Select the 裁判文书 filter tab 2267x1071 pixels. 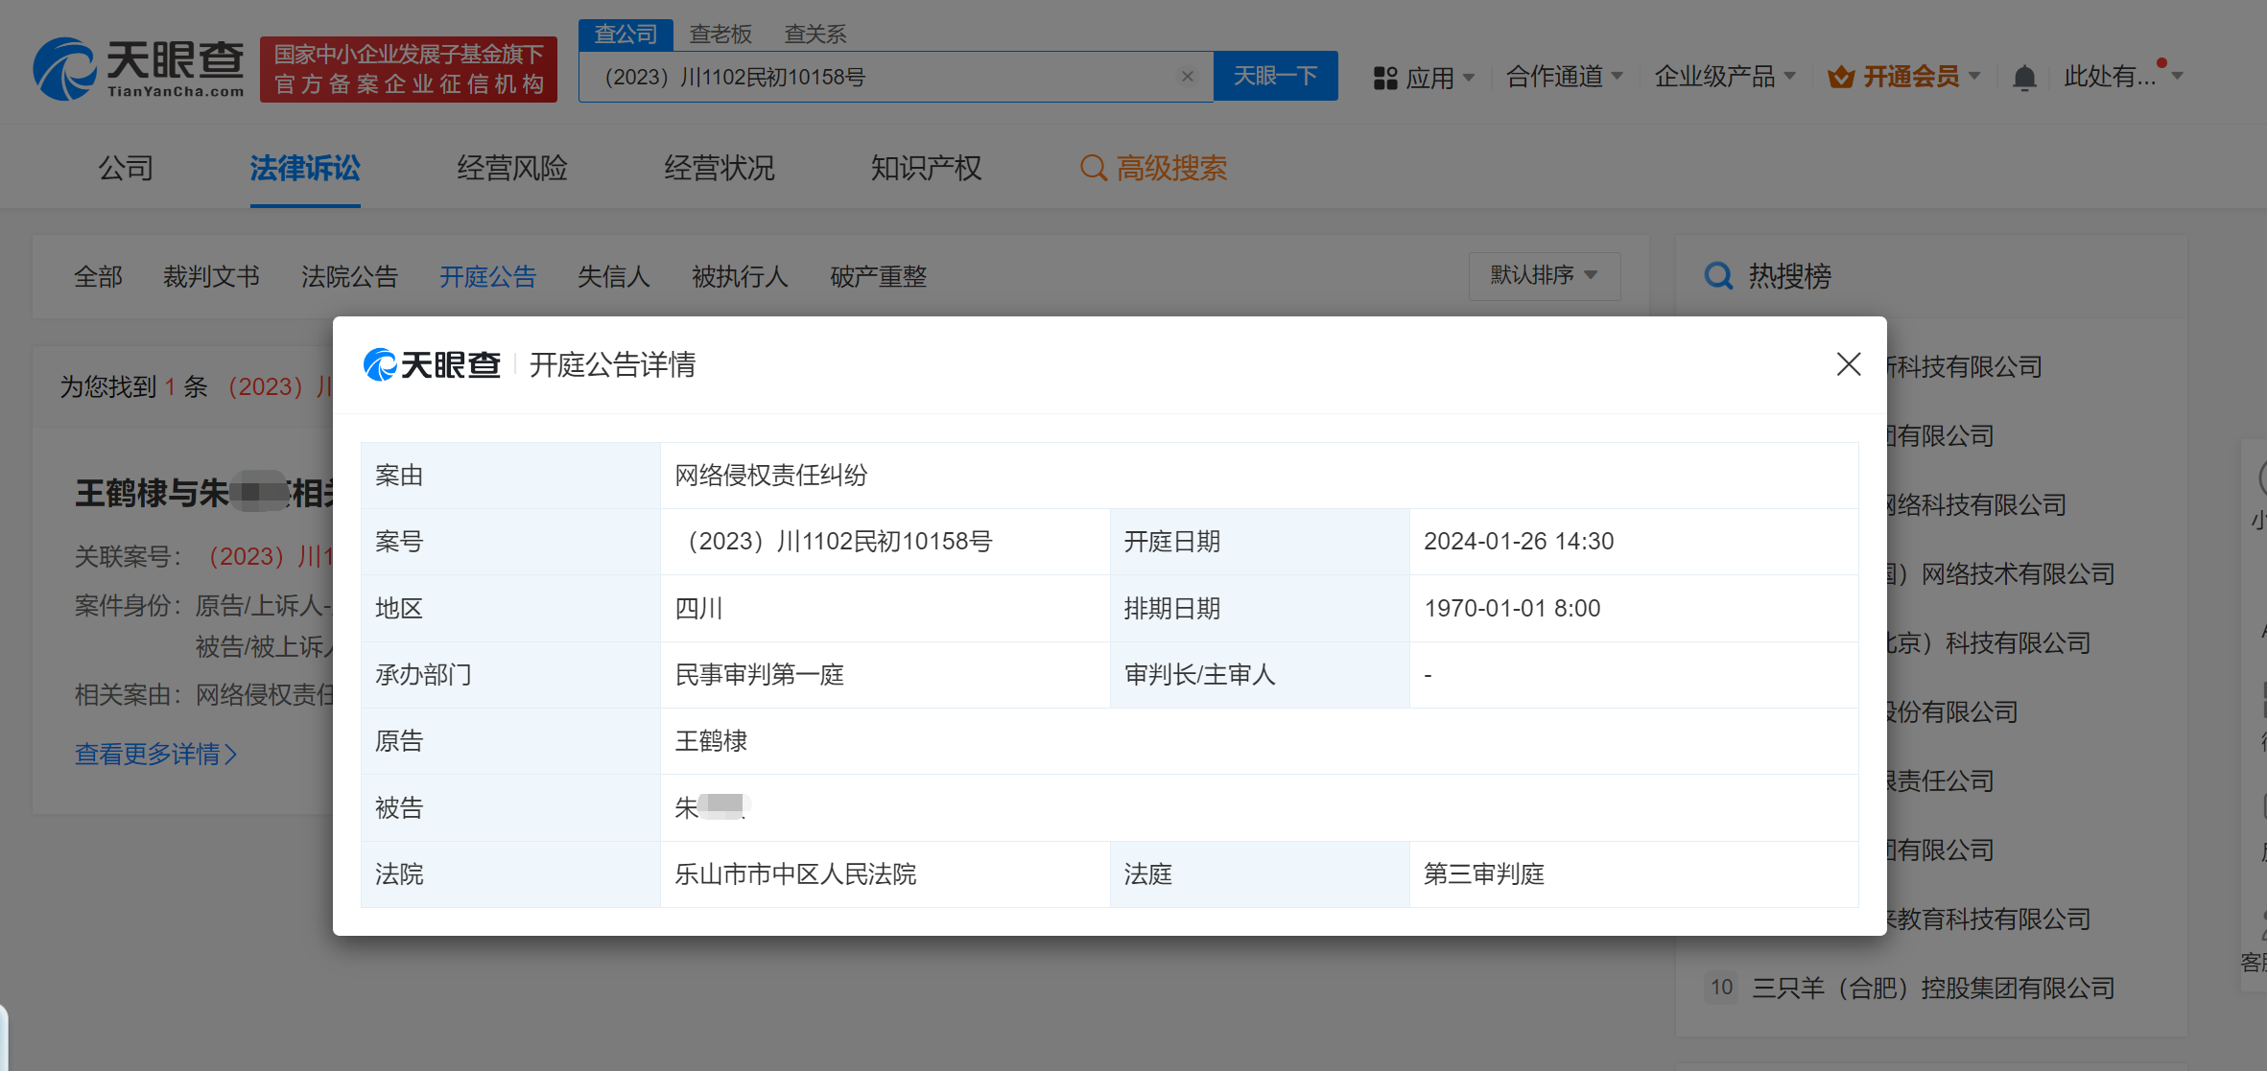(211, 277)
